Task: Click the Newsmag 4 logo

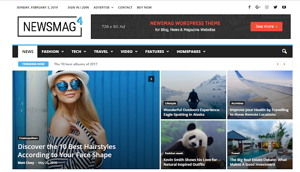Action: pyautogui.click(x=50, y=26)
